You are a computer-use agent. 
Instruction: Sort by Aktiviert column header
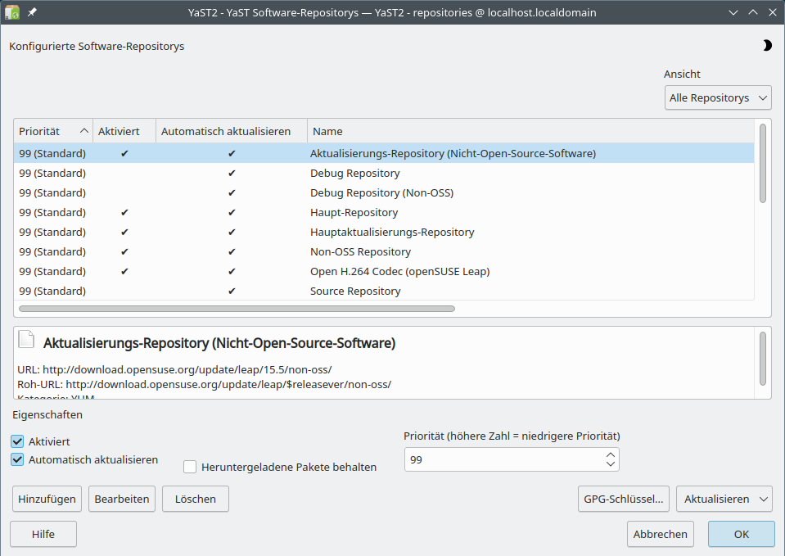point(124,131)
